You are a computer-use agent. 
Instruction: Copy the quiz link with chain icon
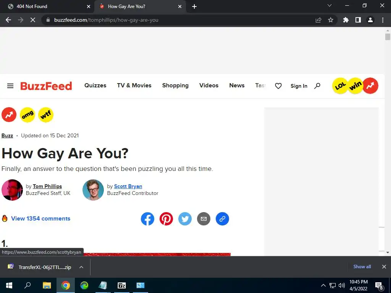(223, 219)
